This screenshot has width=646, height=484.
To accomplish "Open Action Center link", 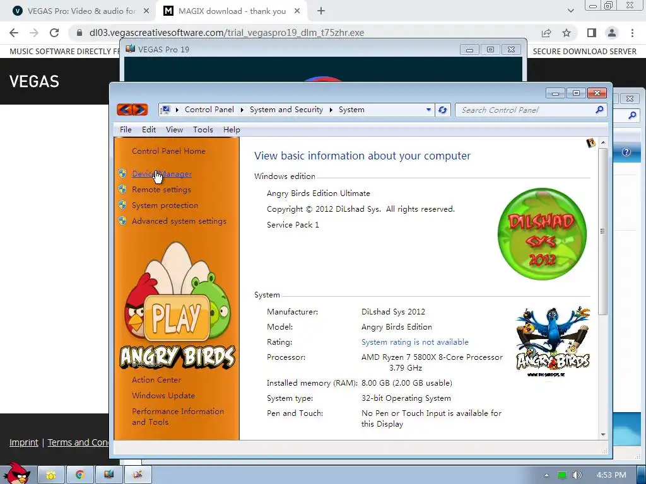I will tap(156, 380).
